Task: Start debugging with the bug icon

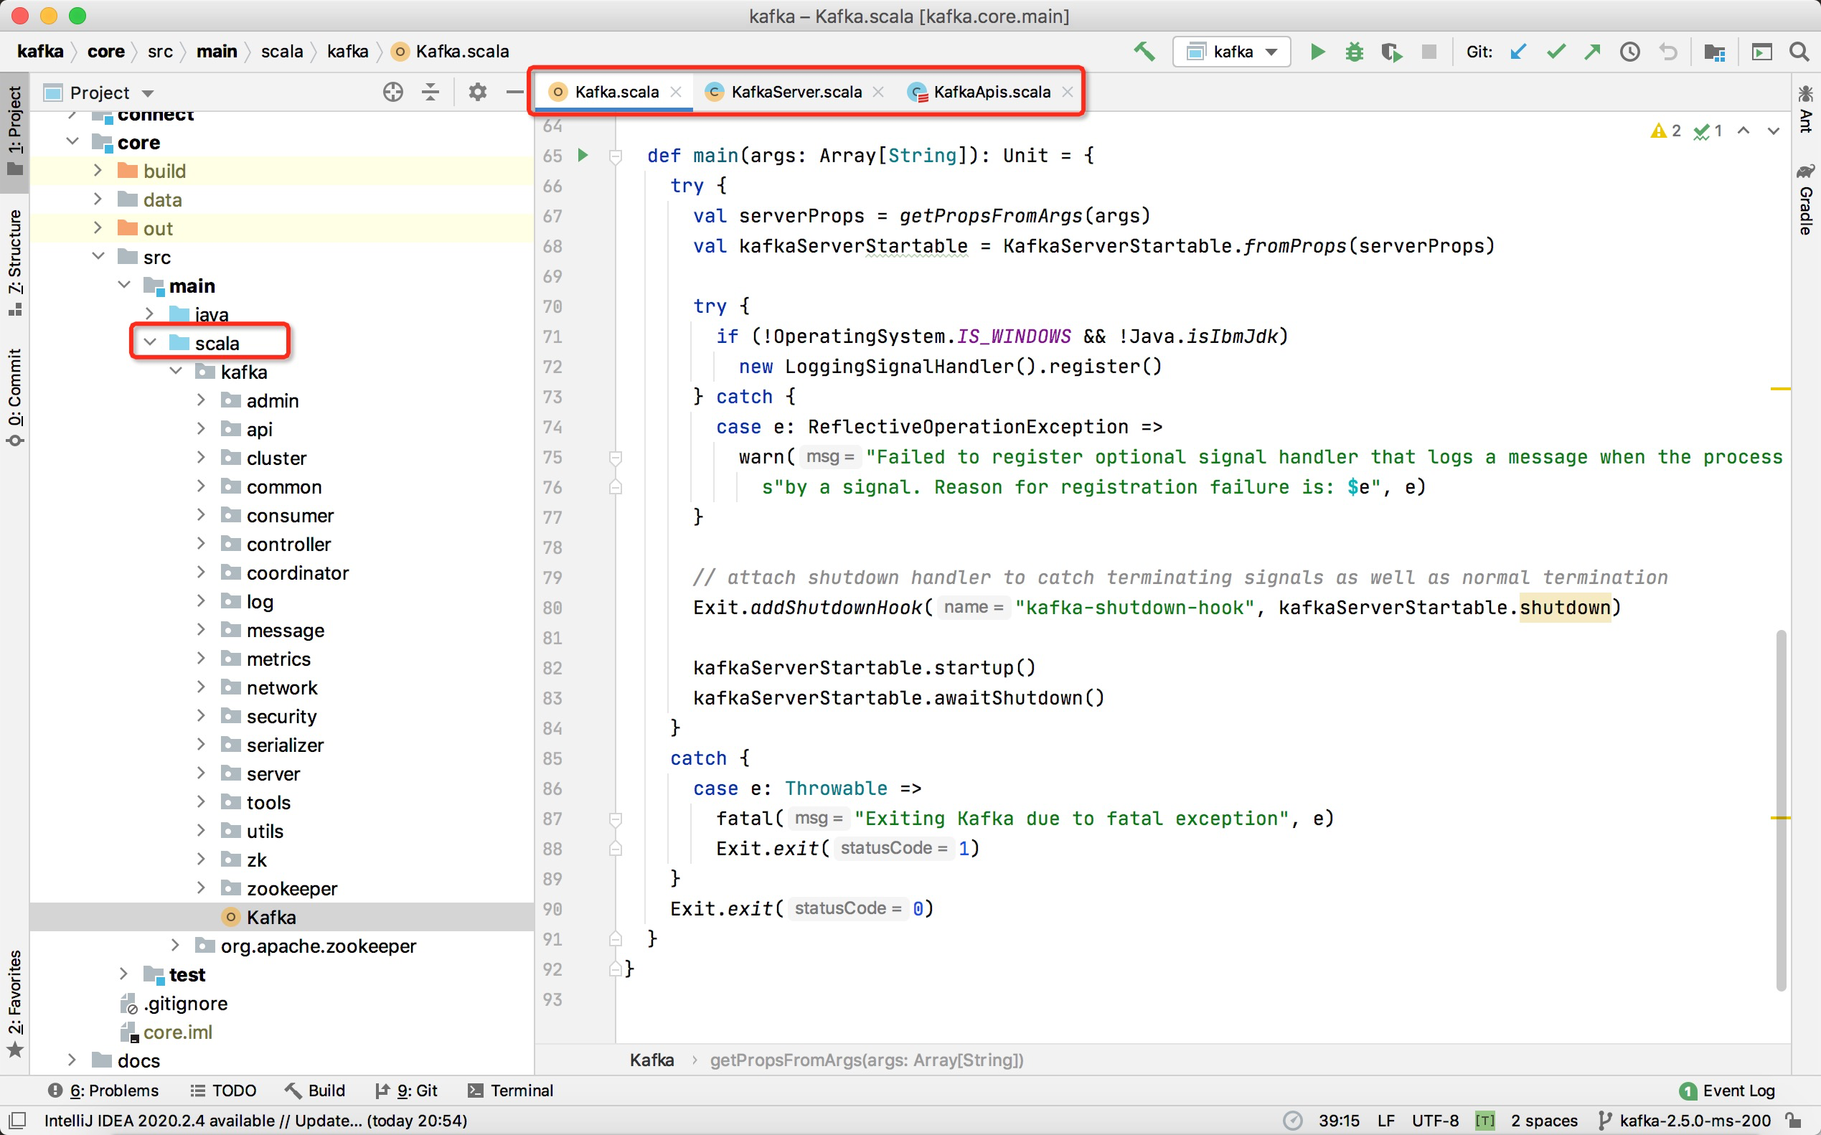Action: 1354,52
